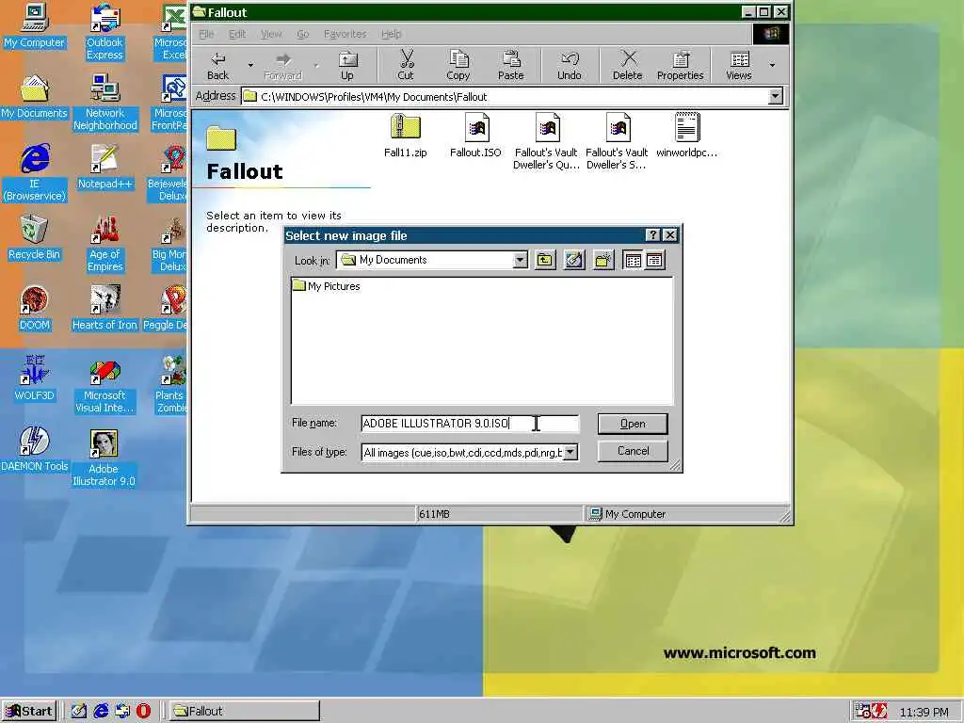Select Fallout's Vault Dweller's Qu... file
Viewport: 964px width, 723px height.
546,141
